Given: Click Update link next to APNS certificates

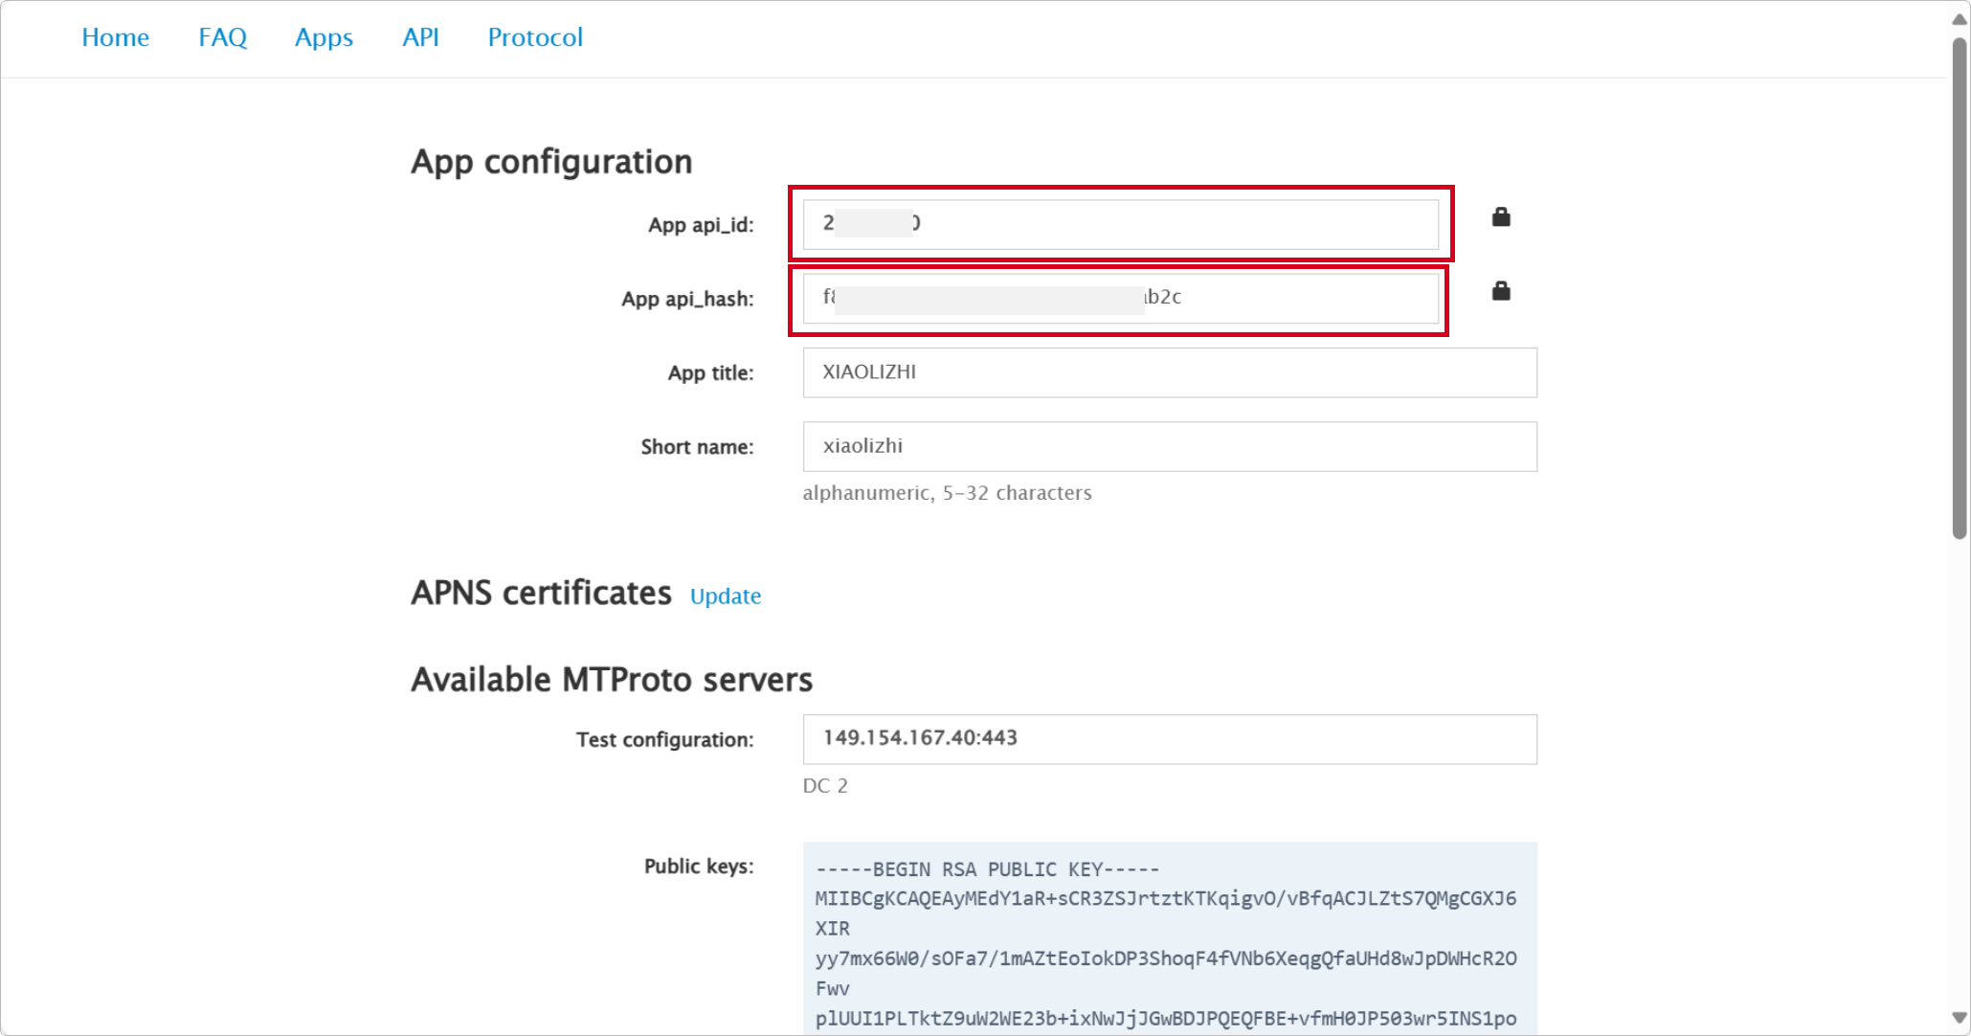Looking at the screenshot, I should [725, 596].
